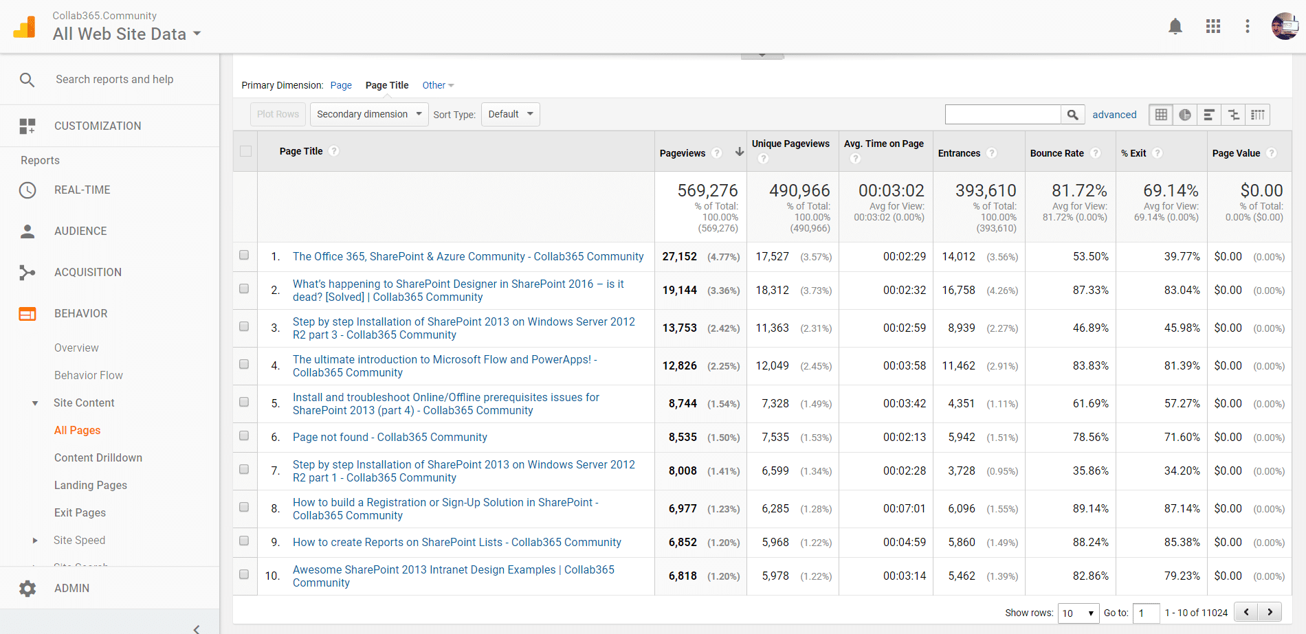Click the Go to page number field

pos(1146,613)
